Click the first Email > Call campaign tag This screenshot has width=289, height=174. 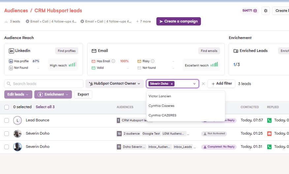(x=51, y=22)
